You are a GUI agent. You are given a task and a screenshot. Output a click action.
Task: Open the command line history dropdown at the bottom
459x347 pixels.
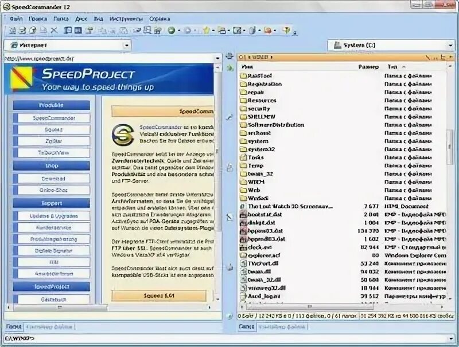pos(451,338)
